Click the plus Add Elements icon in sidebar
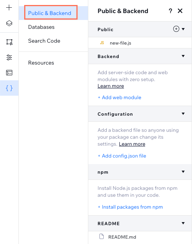Image resolution: width=192 pixels, height=244 pixels. (x=9, y=7)
